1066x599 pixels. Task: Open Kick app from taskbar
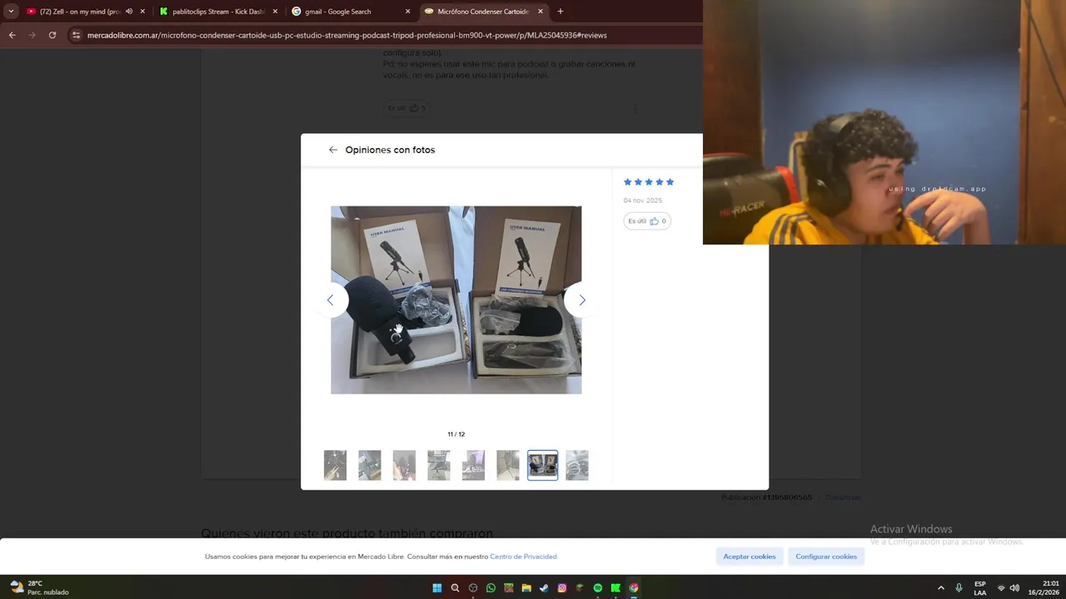tap(615, 587)
